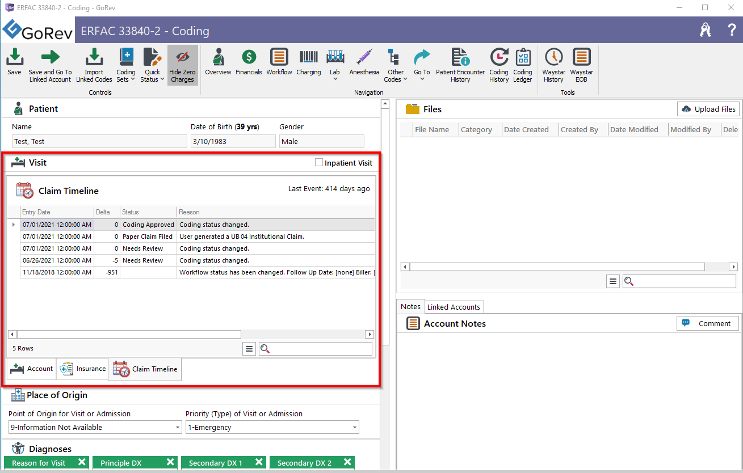Click Files horizontal scrollbar left arrow
The width and height of the screenshot is (743, 473).
coord(405,267)
